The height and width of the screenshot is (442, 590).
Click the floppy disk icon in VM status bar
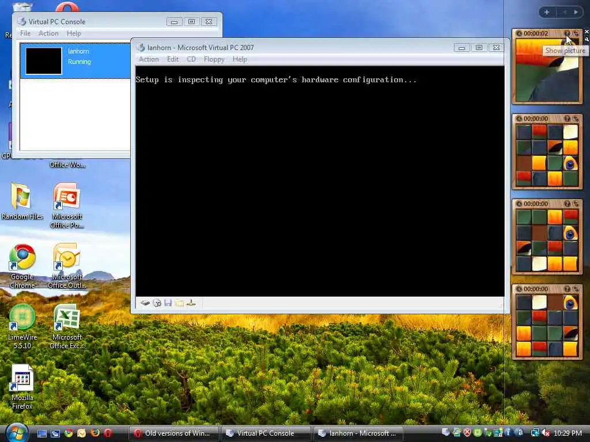click(168, 303)
